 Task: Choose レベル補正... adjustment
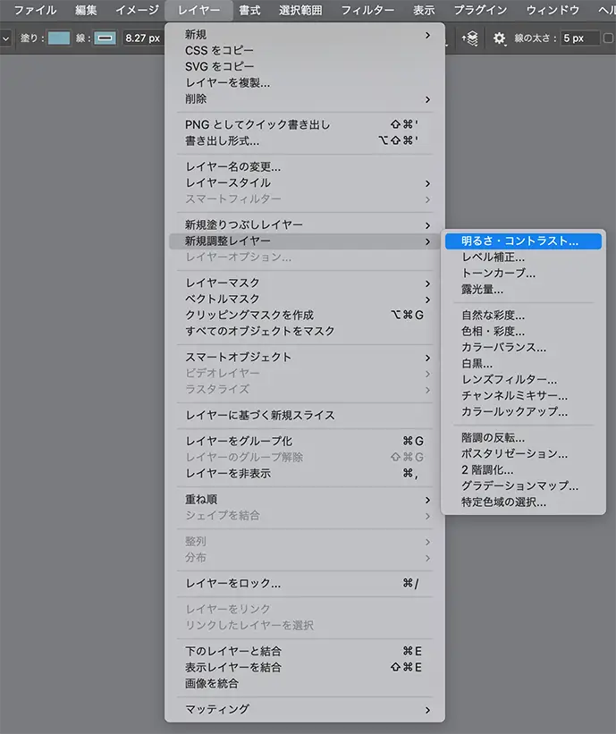[x=523, y=257]
